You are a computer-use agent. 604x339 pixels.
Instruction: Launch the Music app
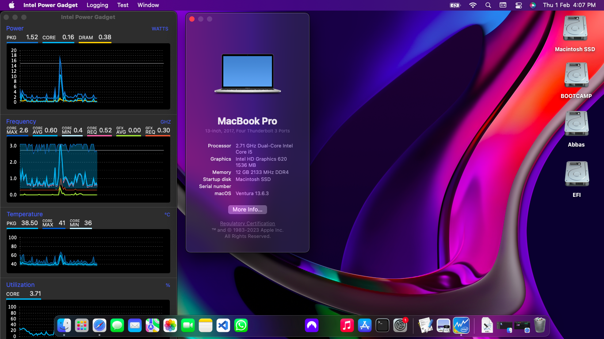[x=347, y=326]
